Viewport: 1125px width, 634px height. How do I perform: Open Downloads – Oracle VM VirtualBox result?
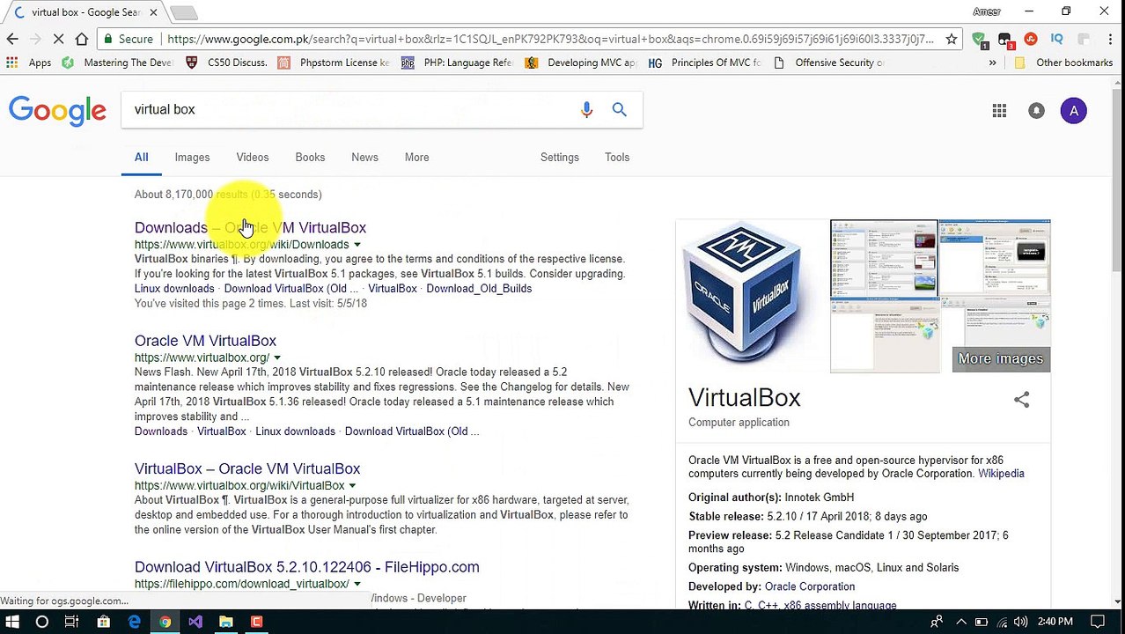[x=250, y=228]
